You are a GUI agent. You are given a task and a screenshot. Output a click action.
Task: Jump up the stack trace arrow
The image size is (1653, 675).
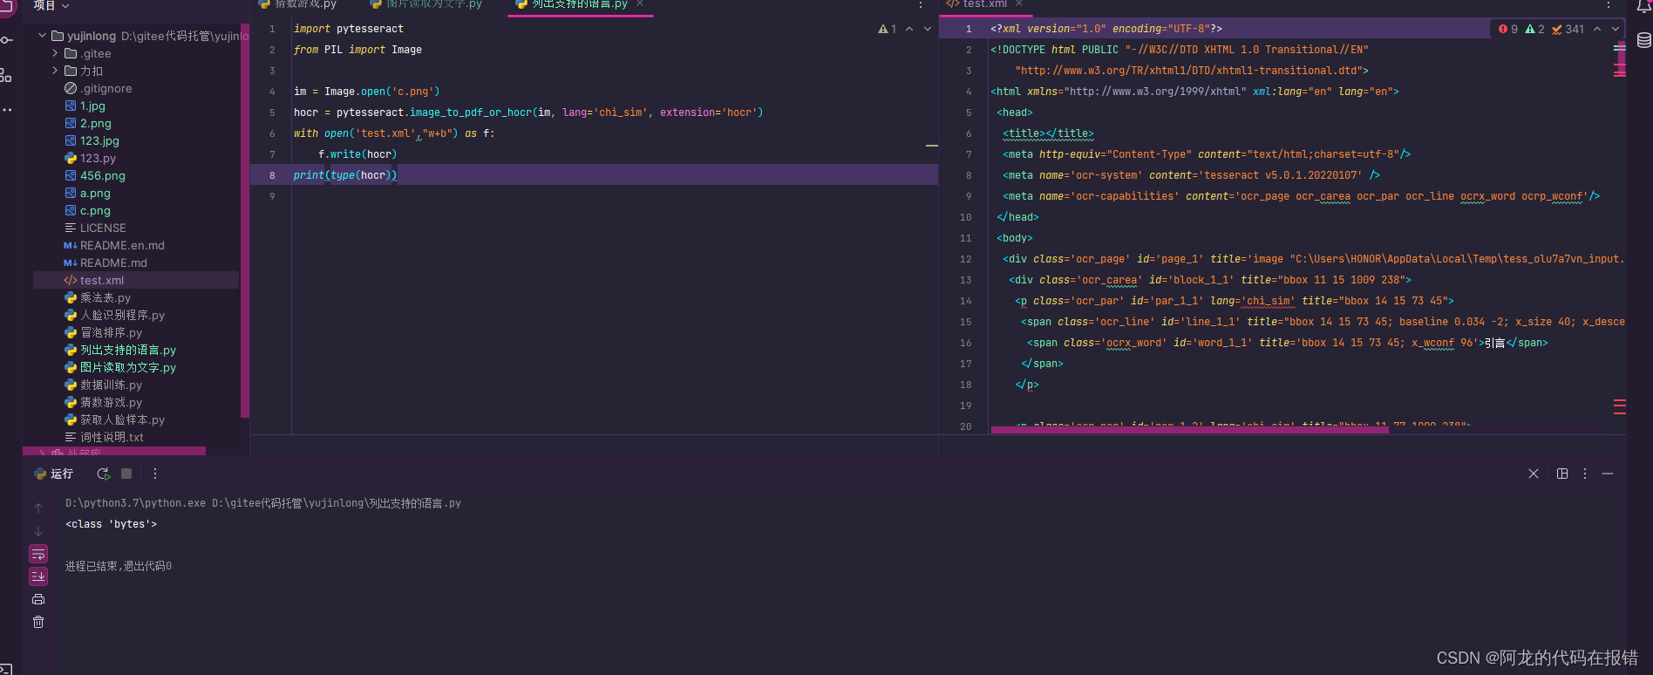[x=38, y=508]
